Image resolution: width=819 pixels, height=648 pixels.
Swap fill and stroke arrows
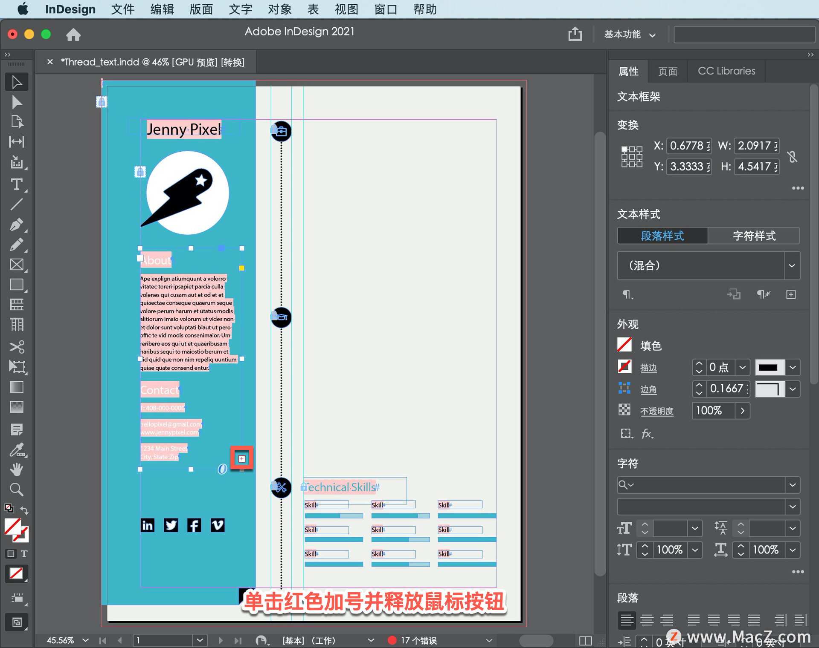24,510
